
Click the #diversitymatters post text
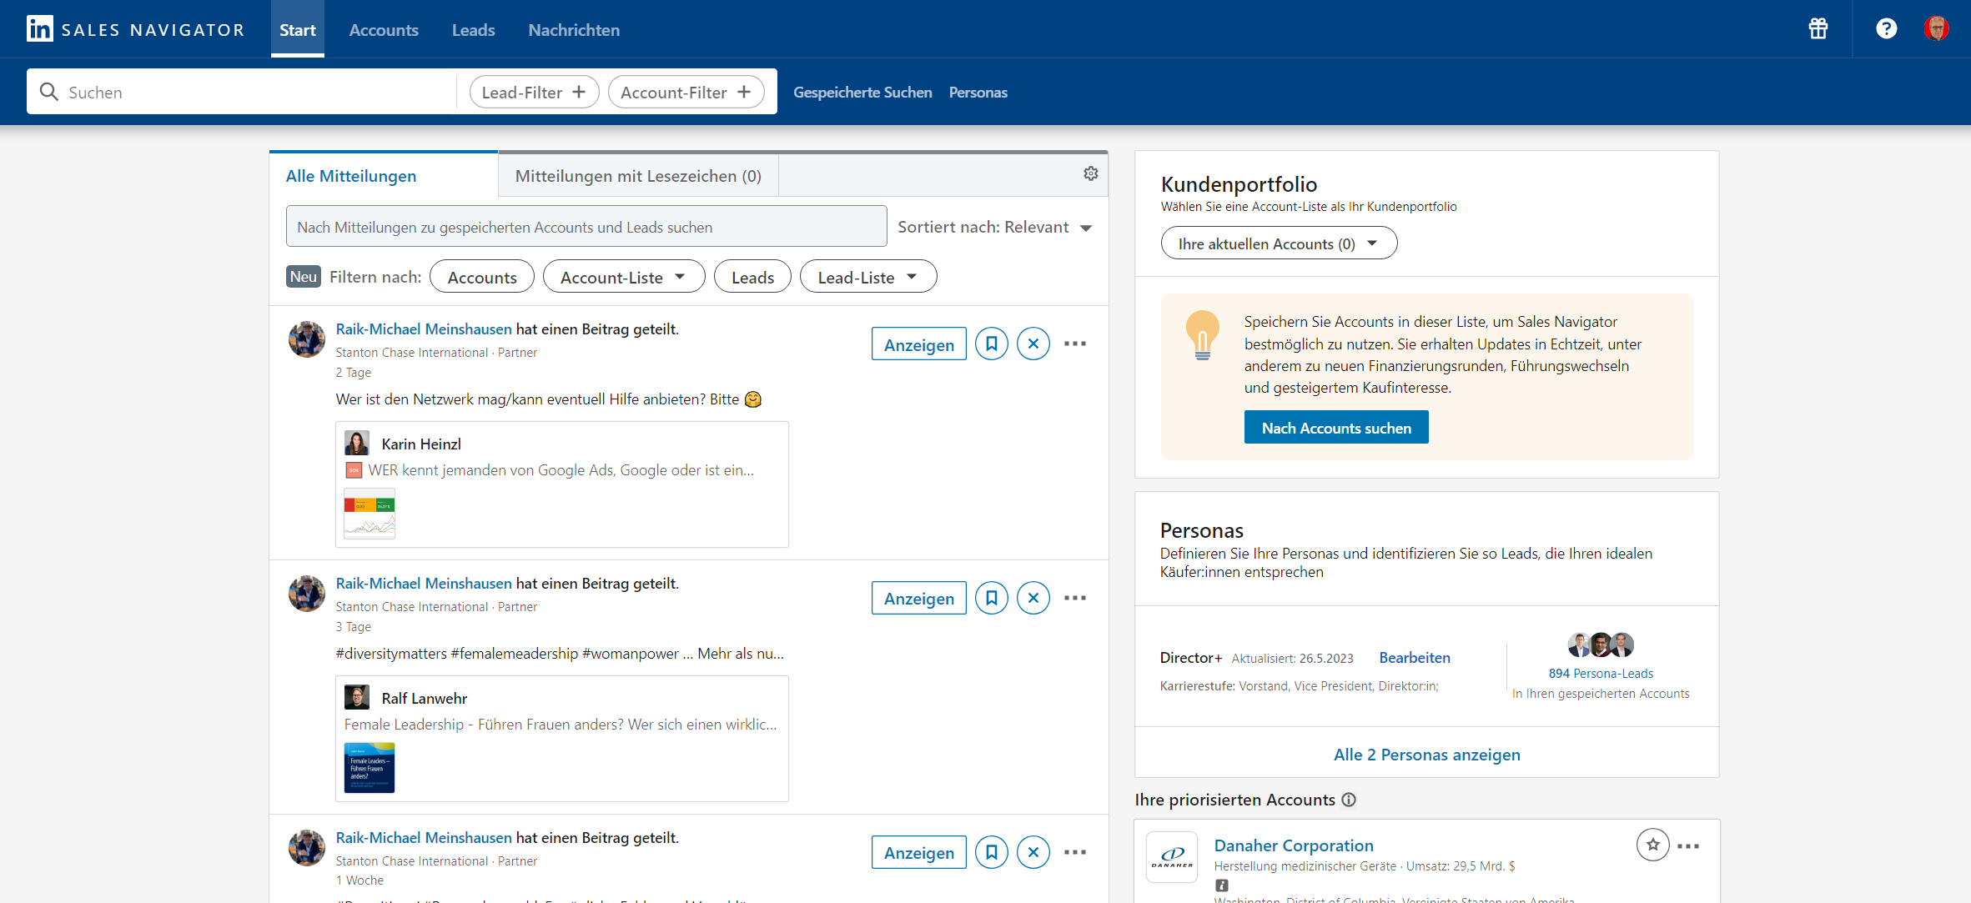pos(560,653)
